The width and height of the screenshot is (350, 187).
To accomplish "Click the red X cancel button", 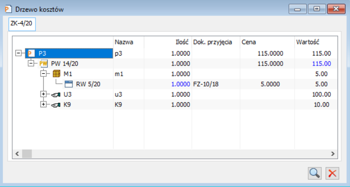I will click(x=332, y=173).
